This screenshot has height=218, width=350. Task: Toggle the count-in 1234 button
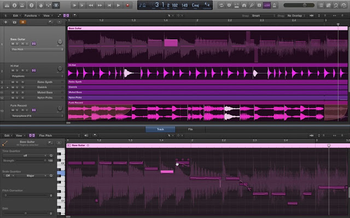[267, 5]
